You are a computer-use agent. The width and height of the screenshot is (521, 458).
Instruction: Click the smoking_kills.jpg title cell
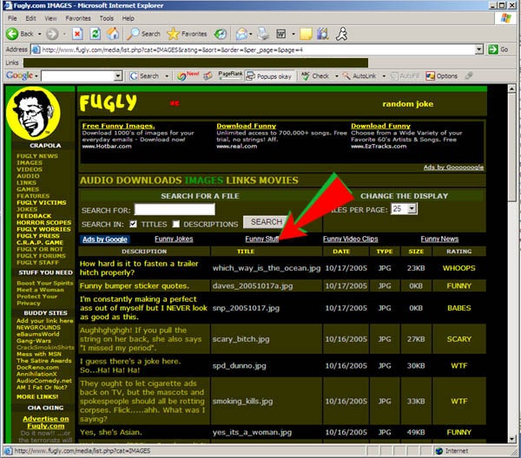[267, 401]
